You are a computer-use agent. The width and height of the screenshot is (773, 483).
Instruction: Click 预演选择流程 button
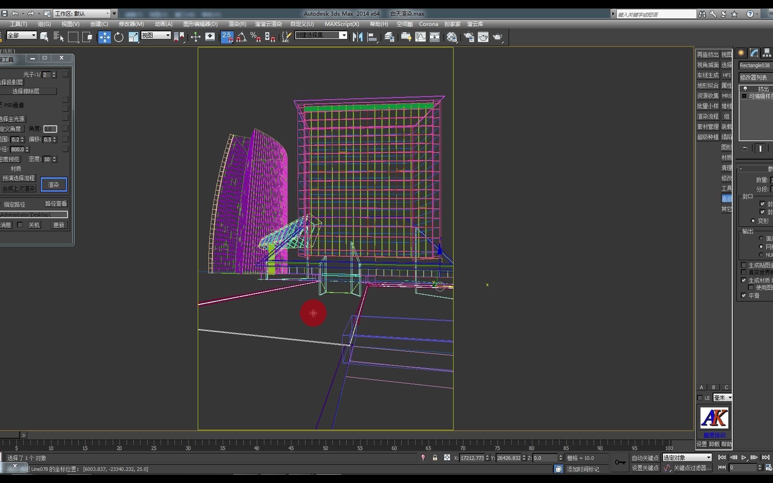[18, 178]
